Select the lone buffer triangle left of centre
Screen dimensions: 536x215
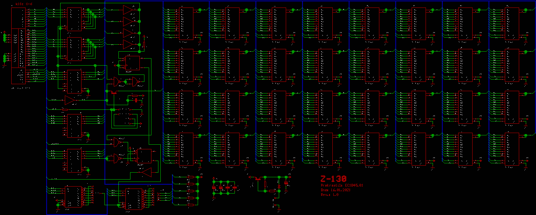tap(69, 100)
